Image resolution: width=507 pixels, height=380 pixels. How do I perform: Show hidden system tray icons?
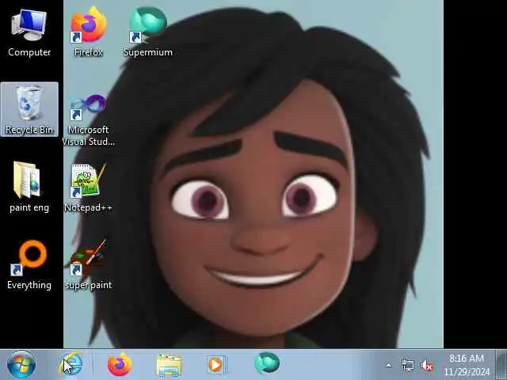click(389, 366)
